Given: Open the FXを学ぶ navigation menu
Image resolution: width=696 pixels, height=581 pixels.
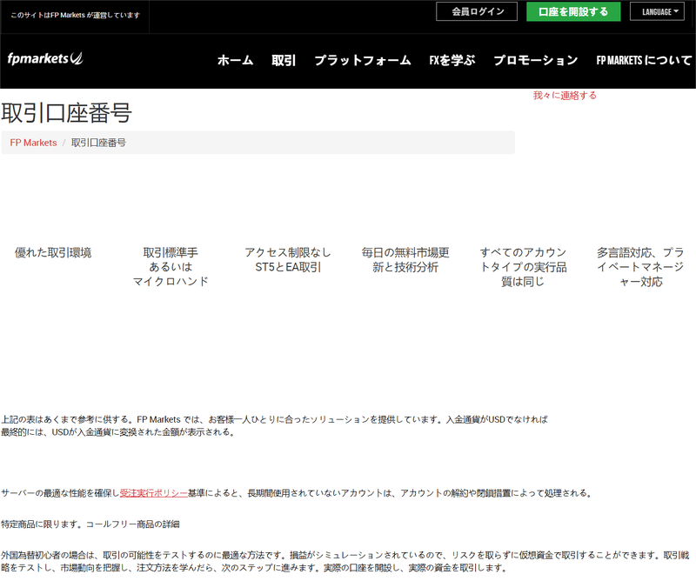Looking at the screenshot, I should tap(452, 60).
